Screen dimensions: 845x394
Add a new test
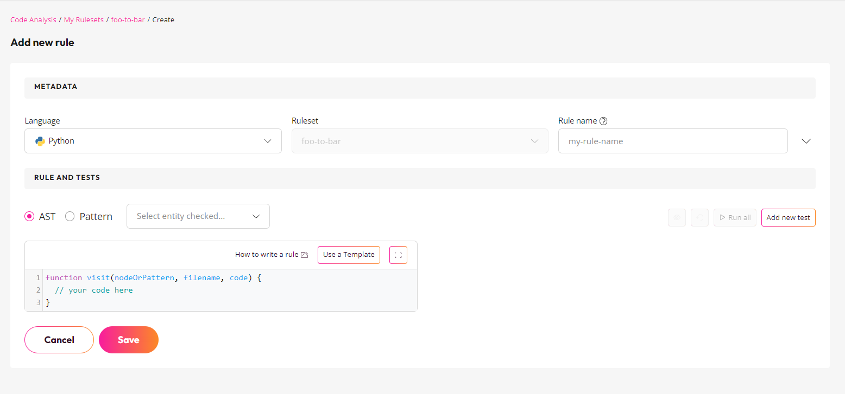pyautogui.click(x=788, y=217)
